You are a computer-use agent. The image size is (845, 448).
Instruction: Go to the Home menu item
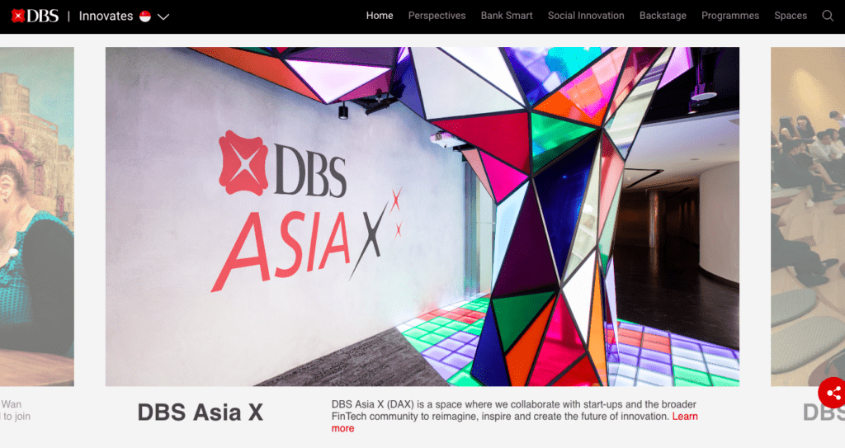pos(380,16)
